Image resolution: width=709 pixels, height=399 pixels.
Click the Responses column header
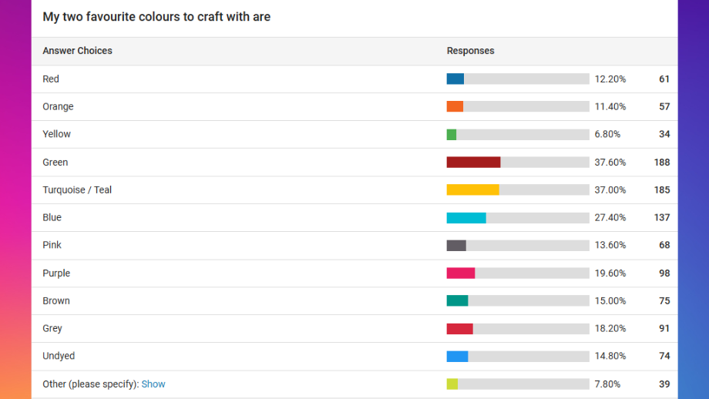470,51
